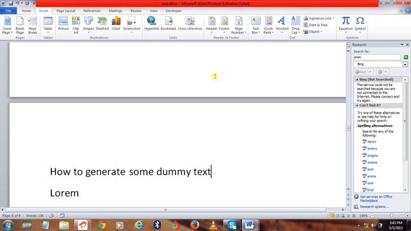Open Get services on Office Marketplace

click(x=376, y=198)
